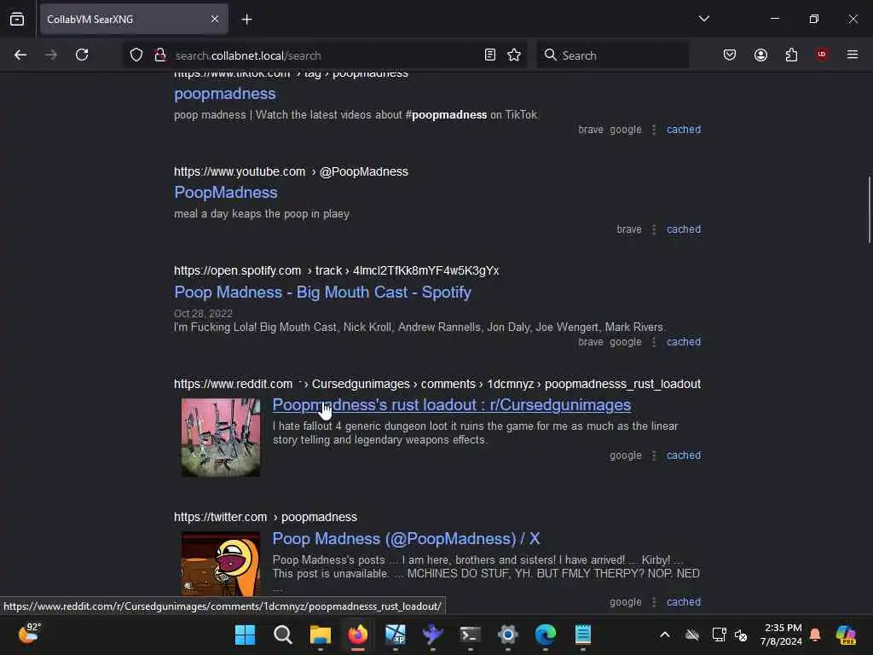The height and width of the screenshot is (655, 873).
Task: Open the PoopMadness YouTube result link
Action: tap(225, 192)
